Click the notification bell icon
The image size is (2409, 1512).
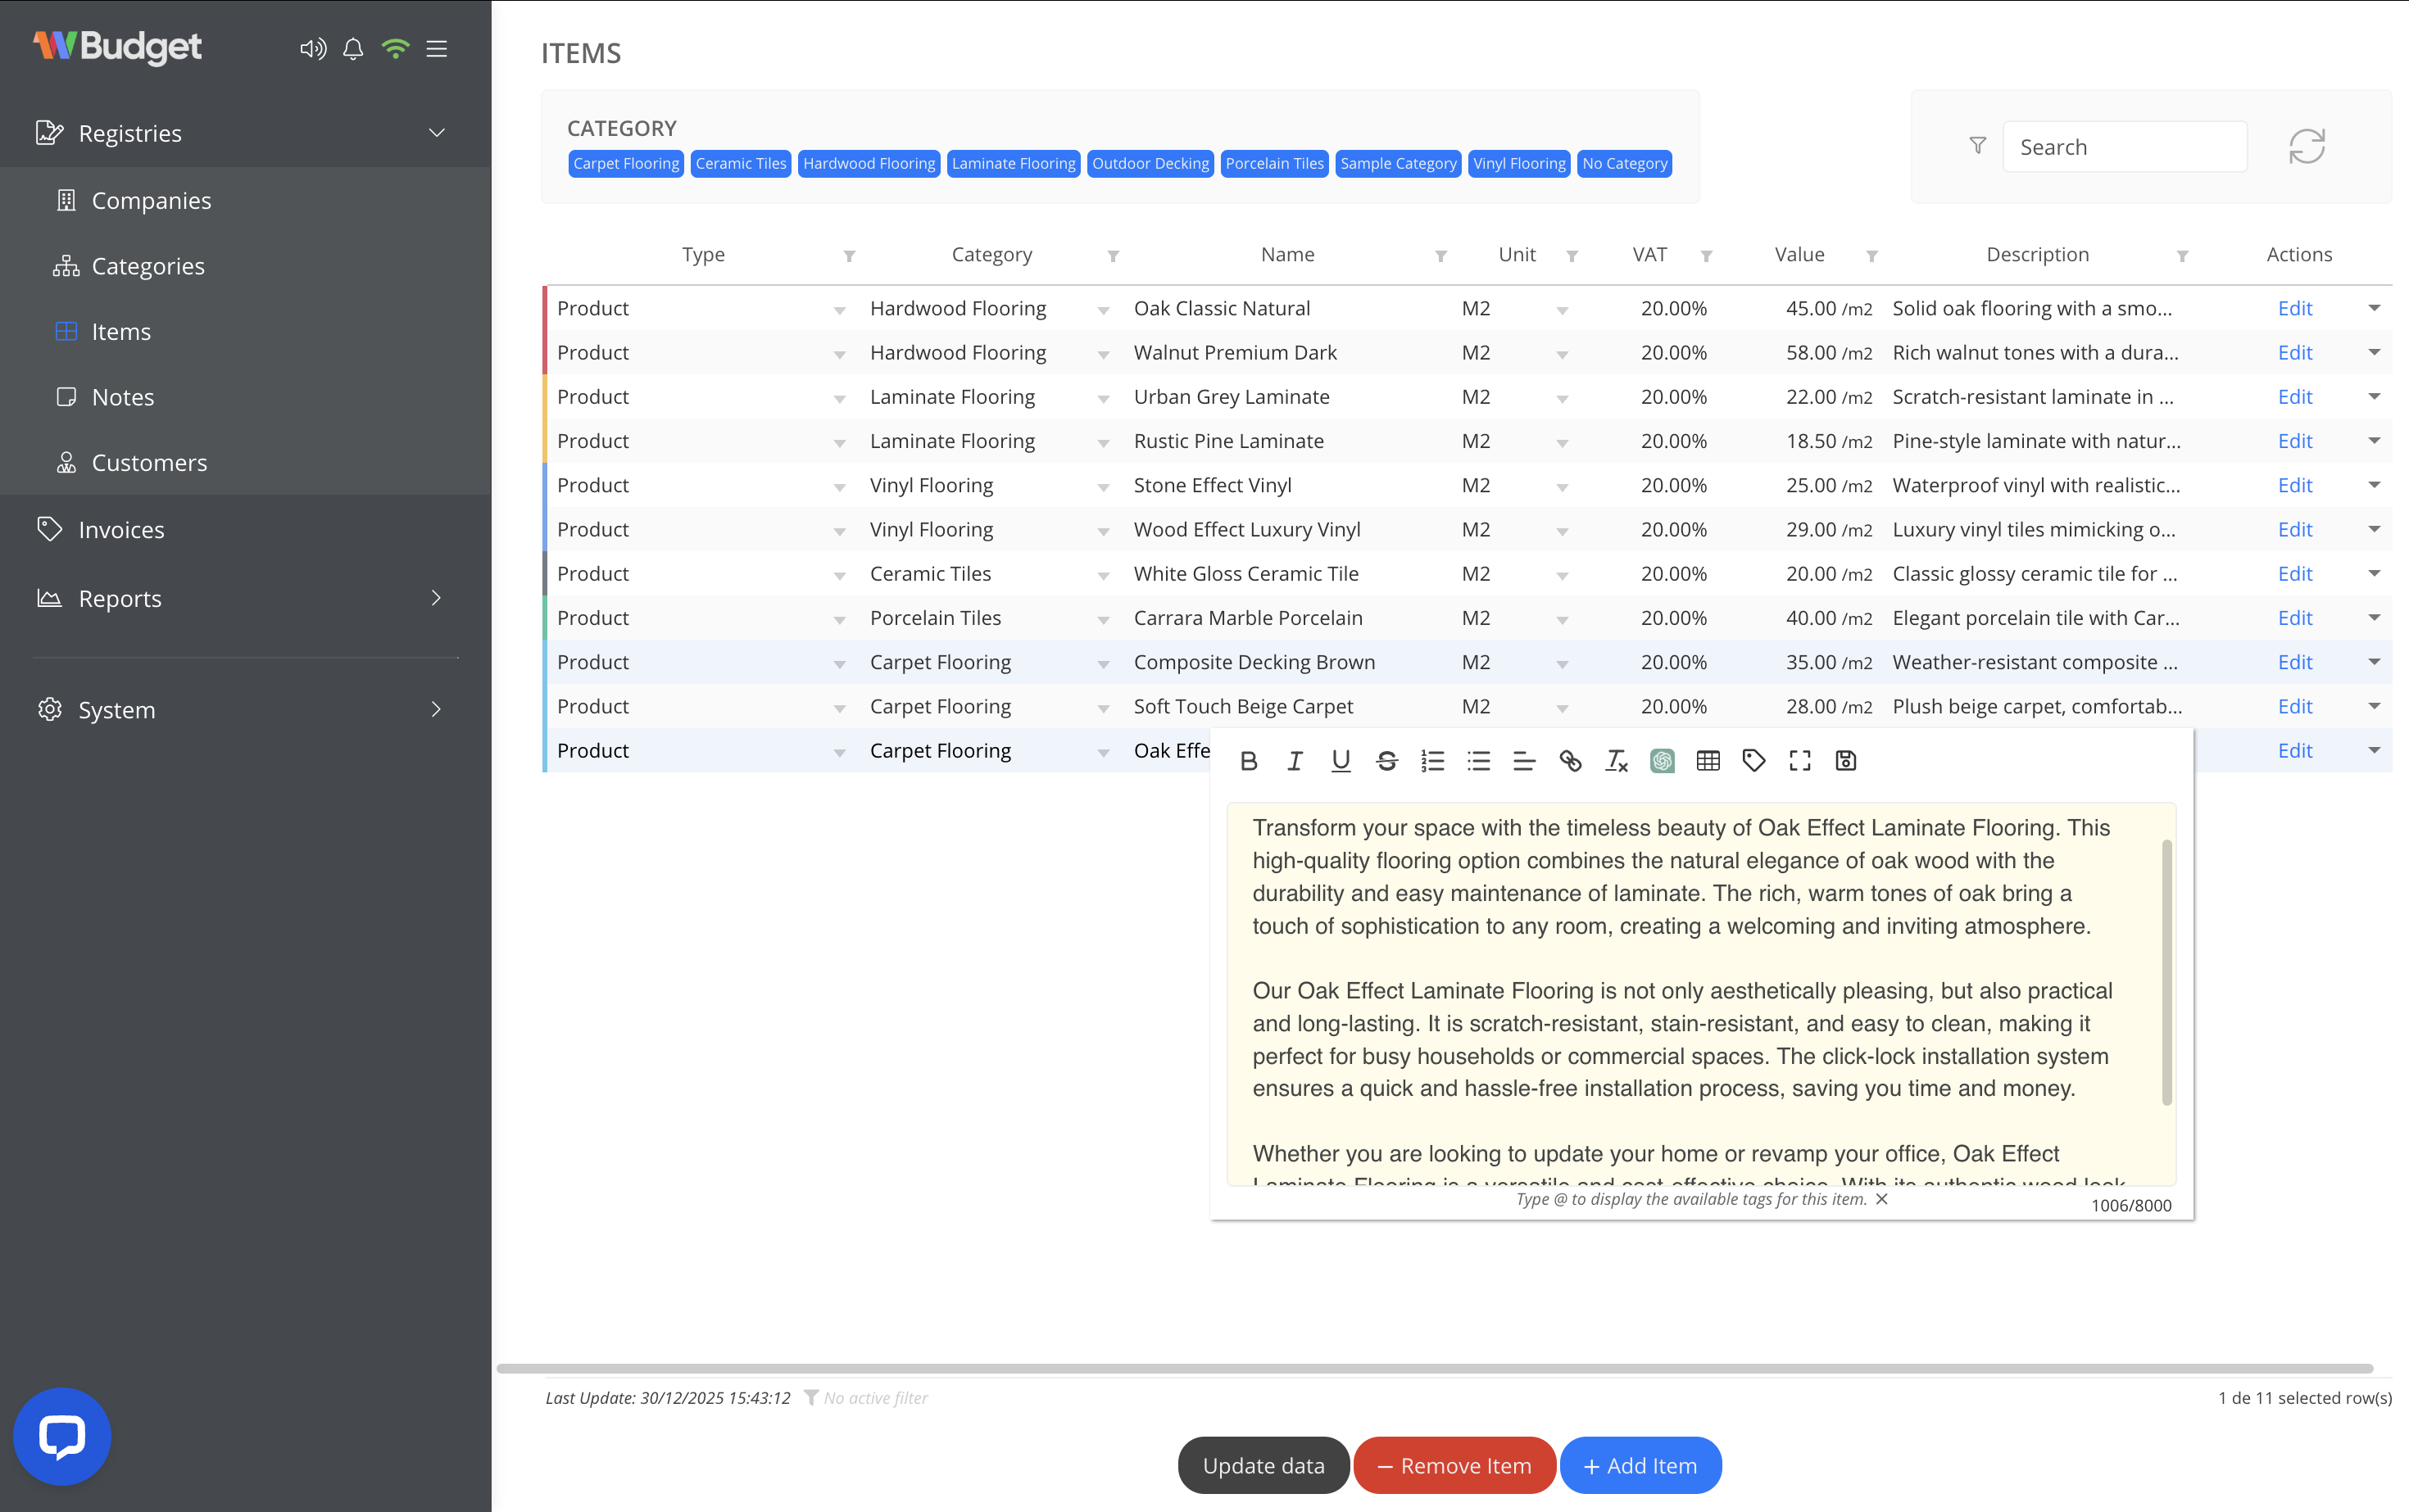pyautogui.click(x=352, y=48)
